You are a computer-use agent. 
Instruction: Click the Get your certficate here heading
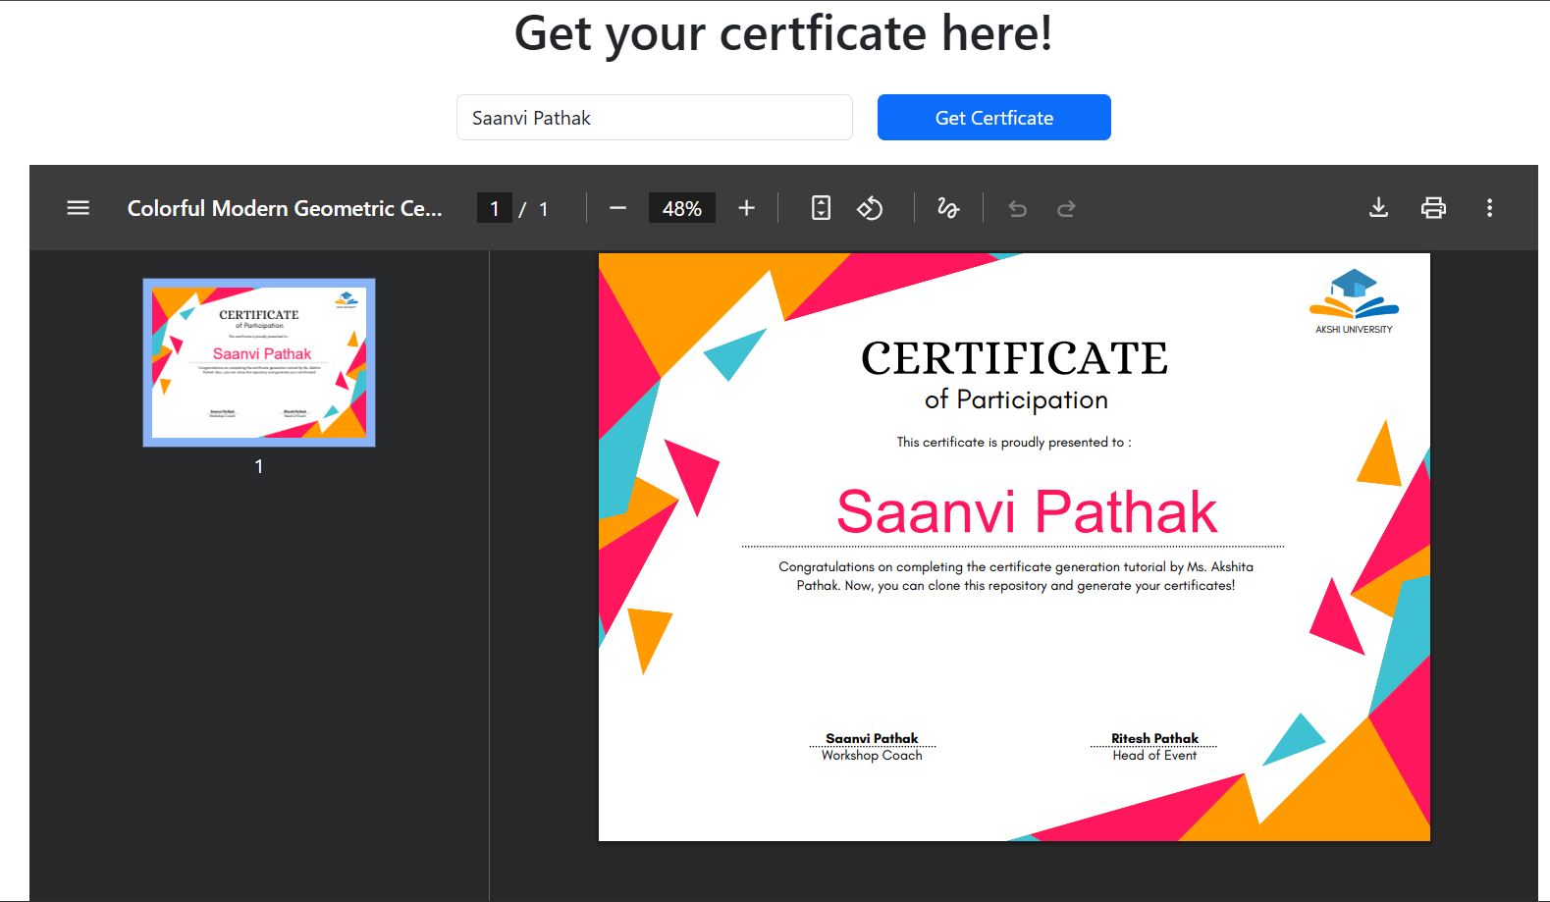tap(783, 33)
